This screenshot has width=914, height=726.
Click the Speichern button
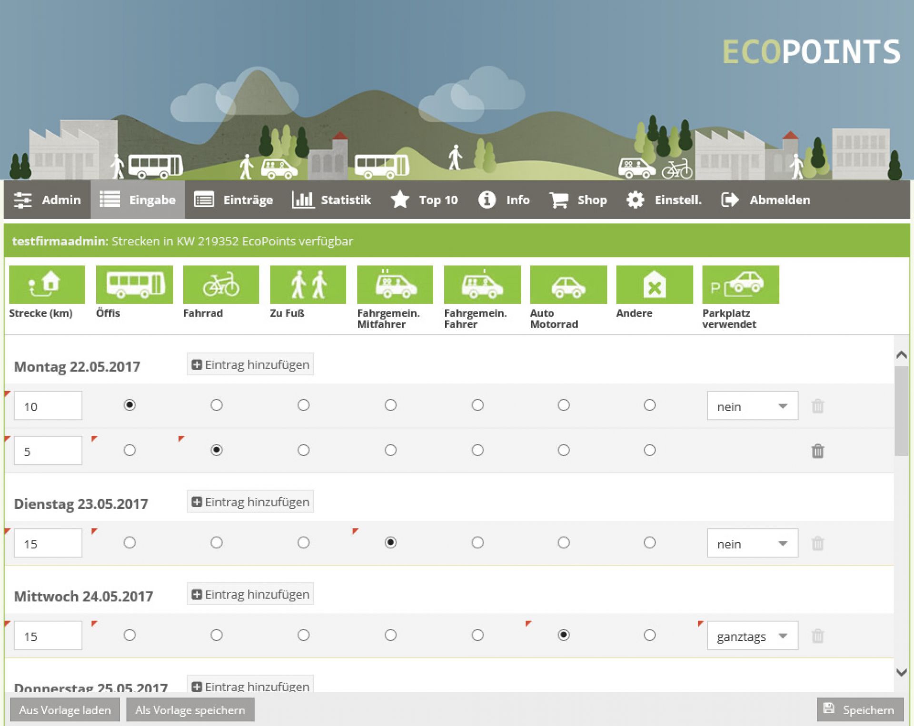point(860,710)
